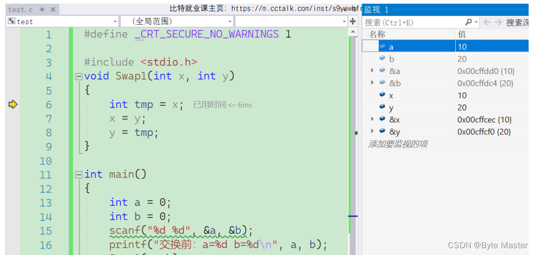This screenshot has height=255, width=536.
Task: Select the watch row named x
Action: click(x=445, y=95)
